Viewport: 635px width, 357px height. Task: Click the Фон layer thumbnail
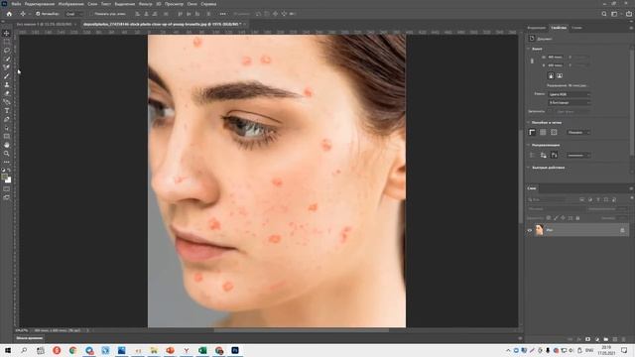tap(539, 230)
